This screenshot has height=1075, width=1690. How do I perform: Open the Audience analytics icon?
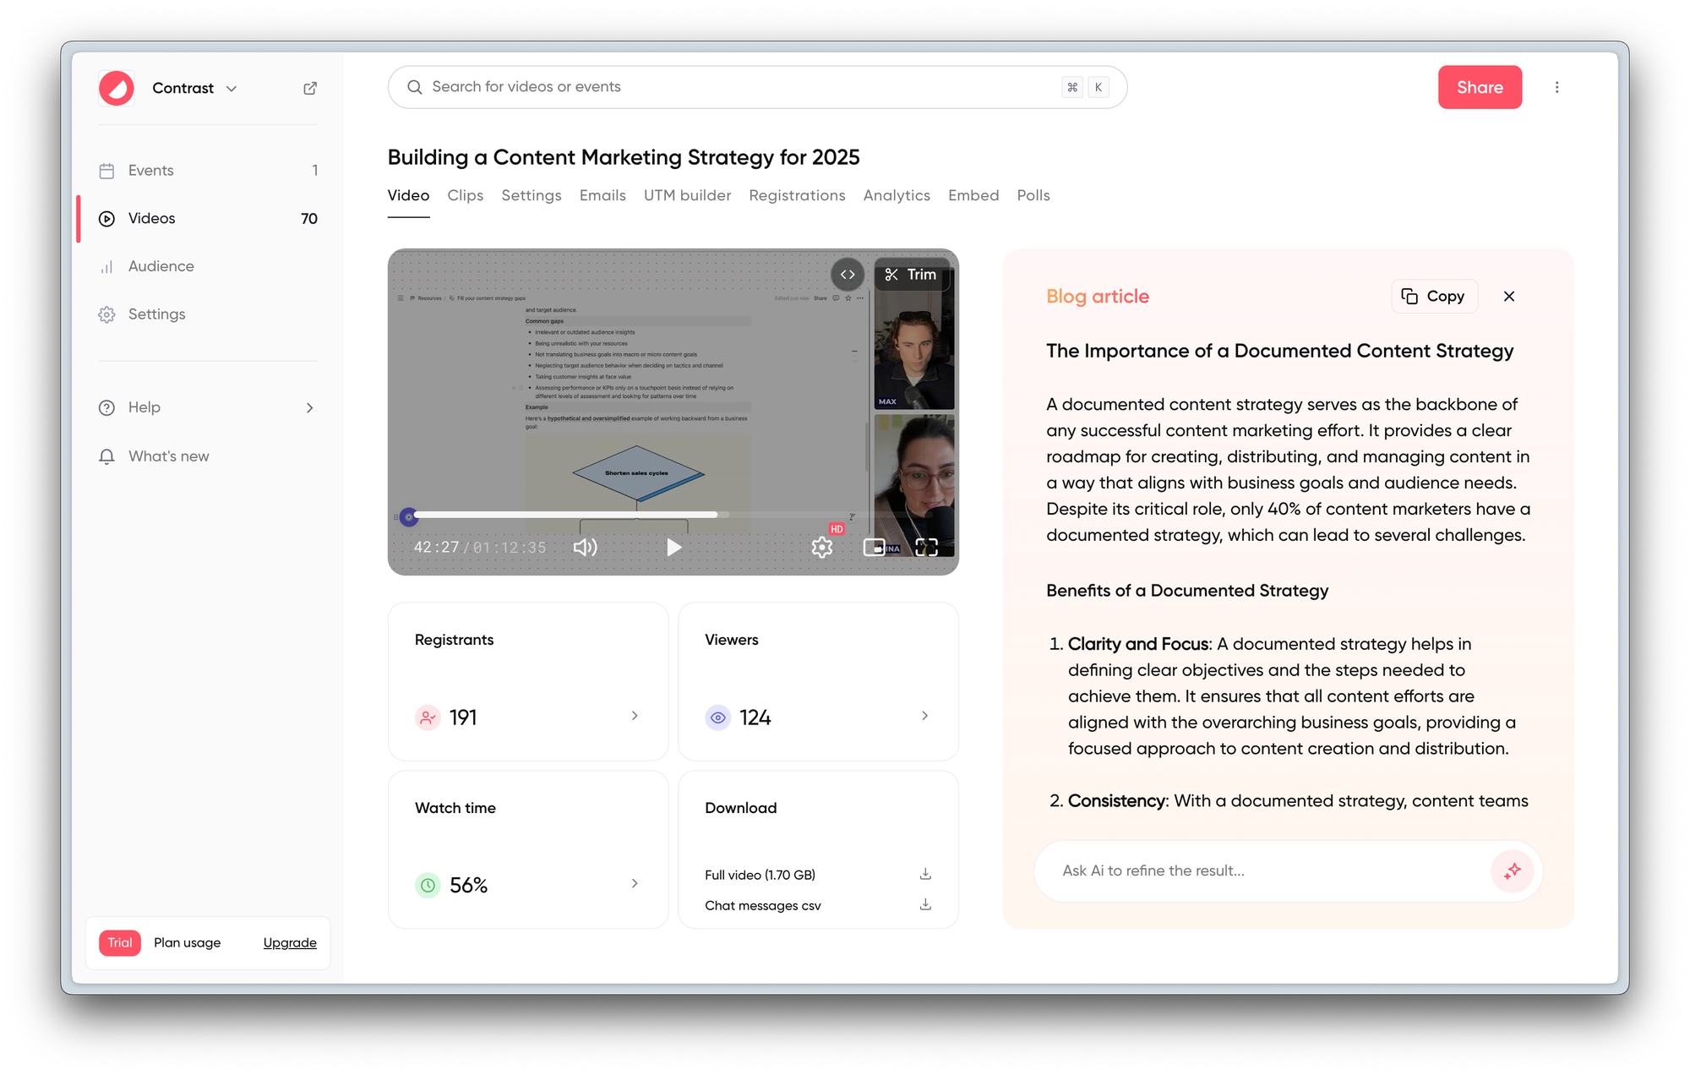107,265
